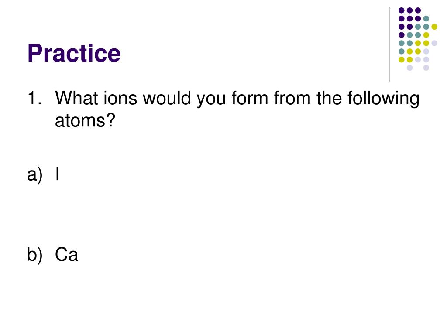This screenshot has height=335, width=447.
Task: Click the Practice slide title
Action: [74, 53]
